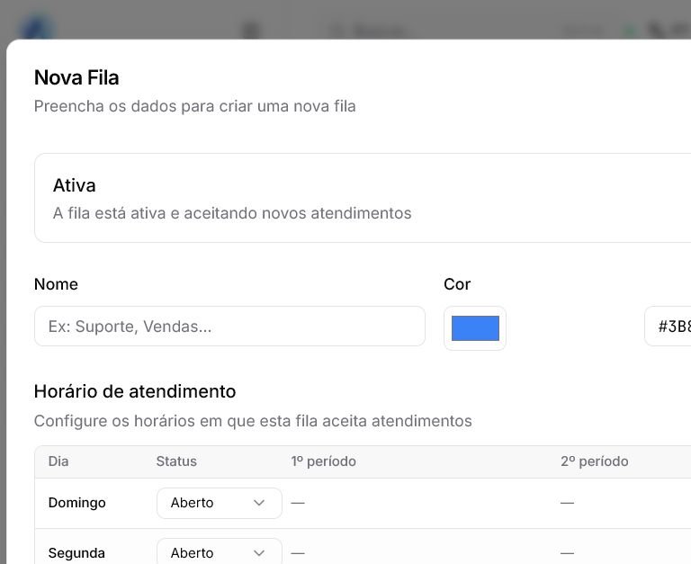Click the Ativa card
691x564 pixels.
coord(363,198)
